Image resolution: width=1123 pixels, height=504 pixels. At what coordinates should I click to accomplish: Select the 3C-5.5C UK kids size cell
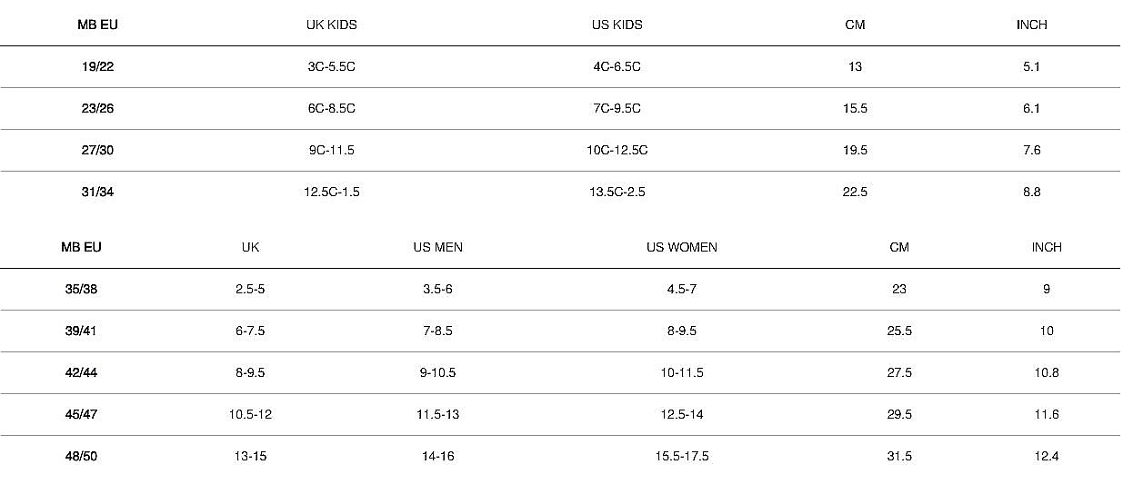[x=331, y=66]
